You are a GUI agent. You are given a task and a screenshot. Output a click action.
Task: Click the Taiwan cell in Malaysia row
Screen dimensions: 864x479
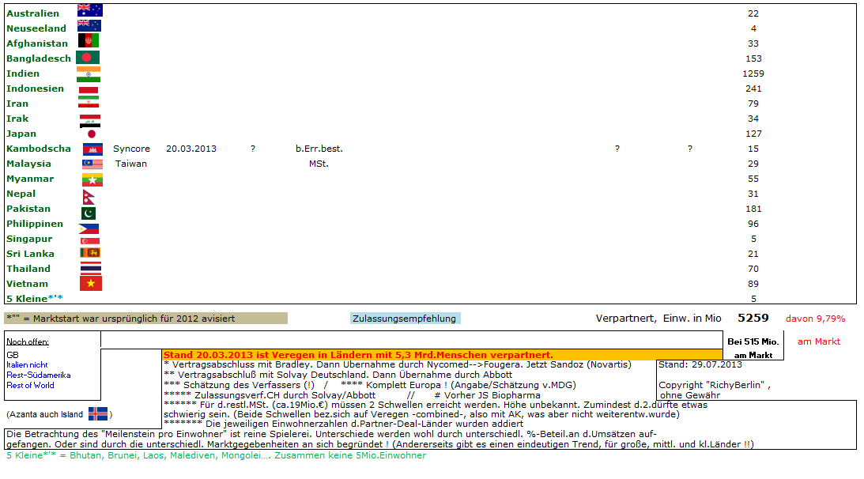[131, 164]
